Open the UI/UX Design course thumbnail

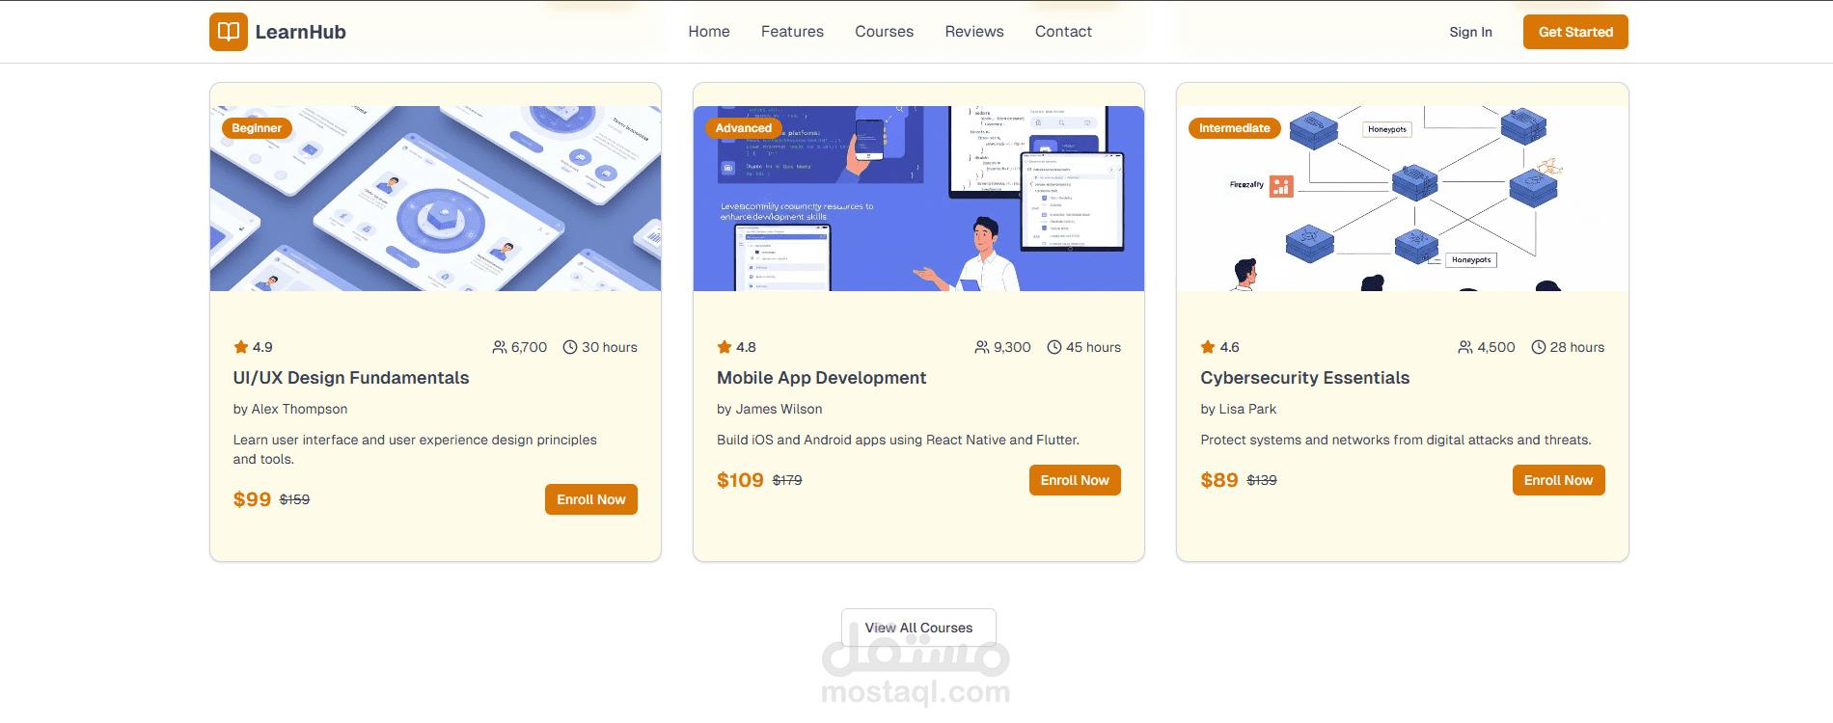[435, 199]
